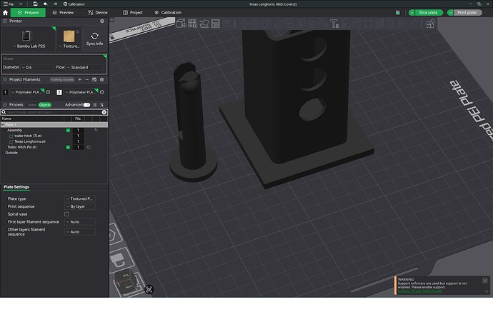The height and width of the screenshot is (317, 493).
Task: Click the Add plate grid icon
Action: point(192,24)
